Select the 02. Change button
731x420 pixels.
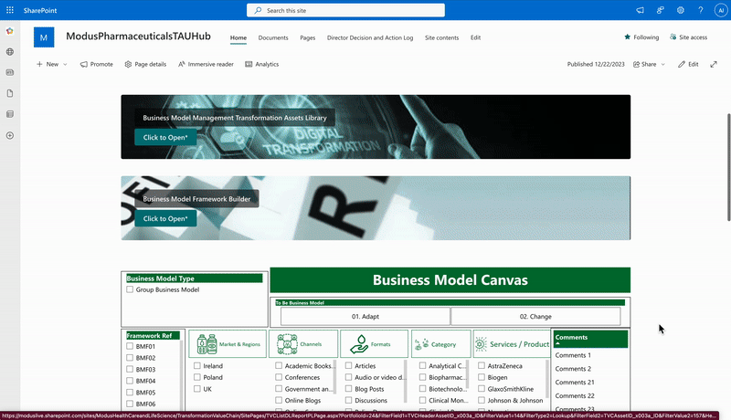535,316
